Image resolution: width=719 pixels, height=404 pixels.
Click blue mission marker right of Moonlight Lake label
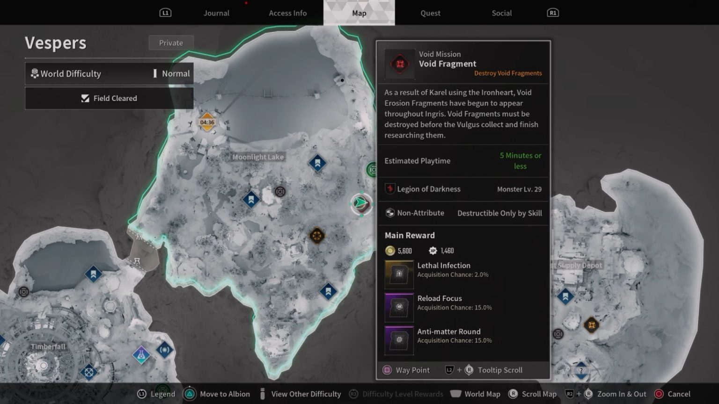(317, 163)
